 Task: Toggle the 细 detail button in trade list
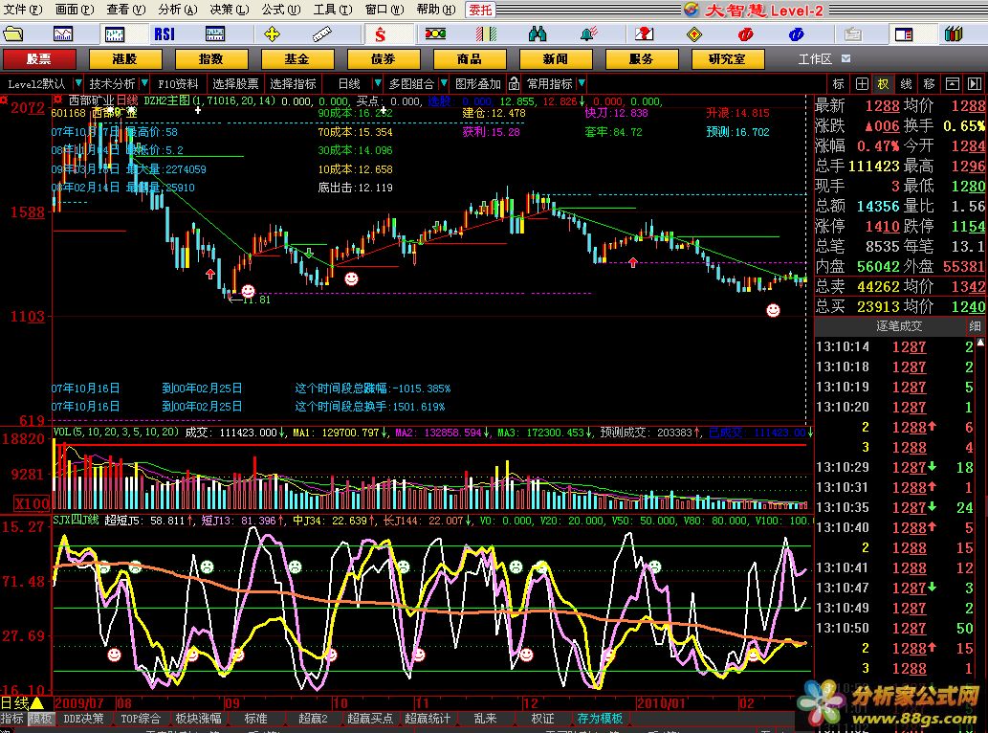[975, 326]
